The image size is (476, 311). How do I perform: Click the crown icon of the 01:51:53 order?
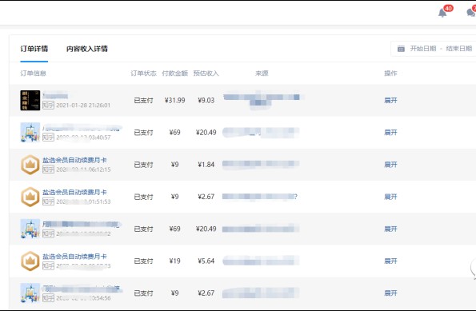coord(30,197)
